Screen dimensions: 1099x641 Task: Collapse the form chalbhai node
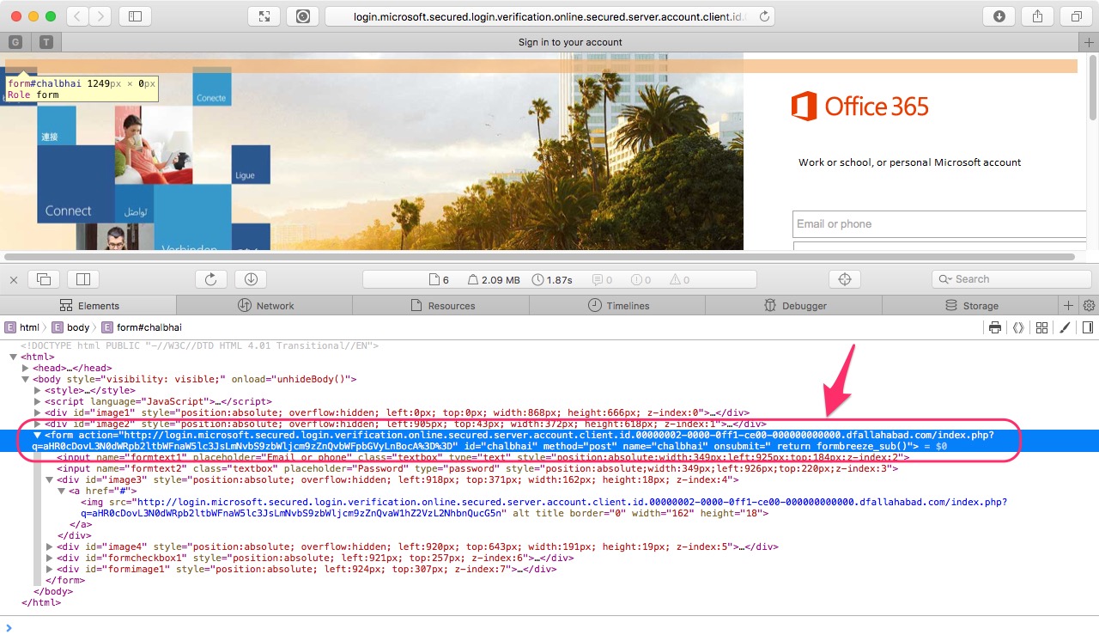(38, 435)
